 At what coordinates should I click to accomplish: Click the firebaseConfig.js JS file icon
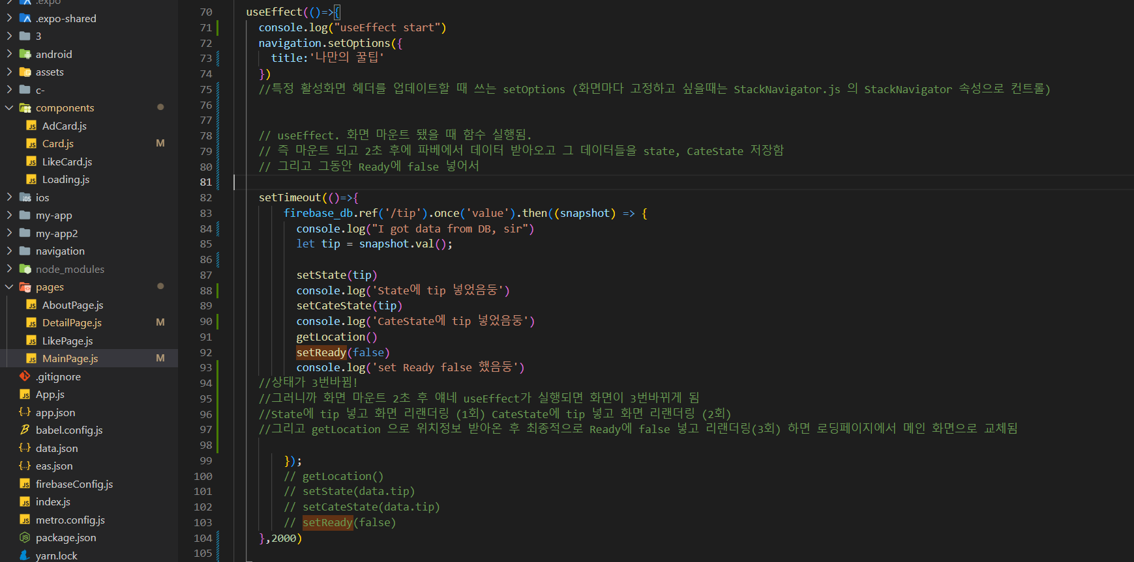pyautogui.click(x=25, y=484)
